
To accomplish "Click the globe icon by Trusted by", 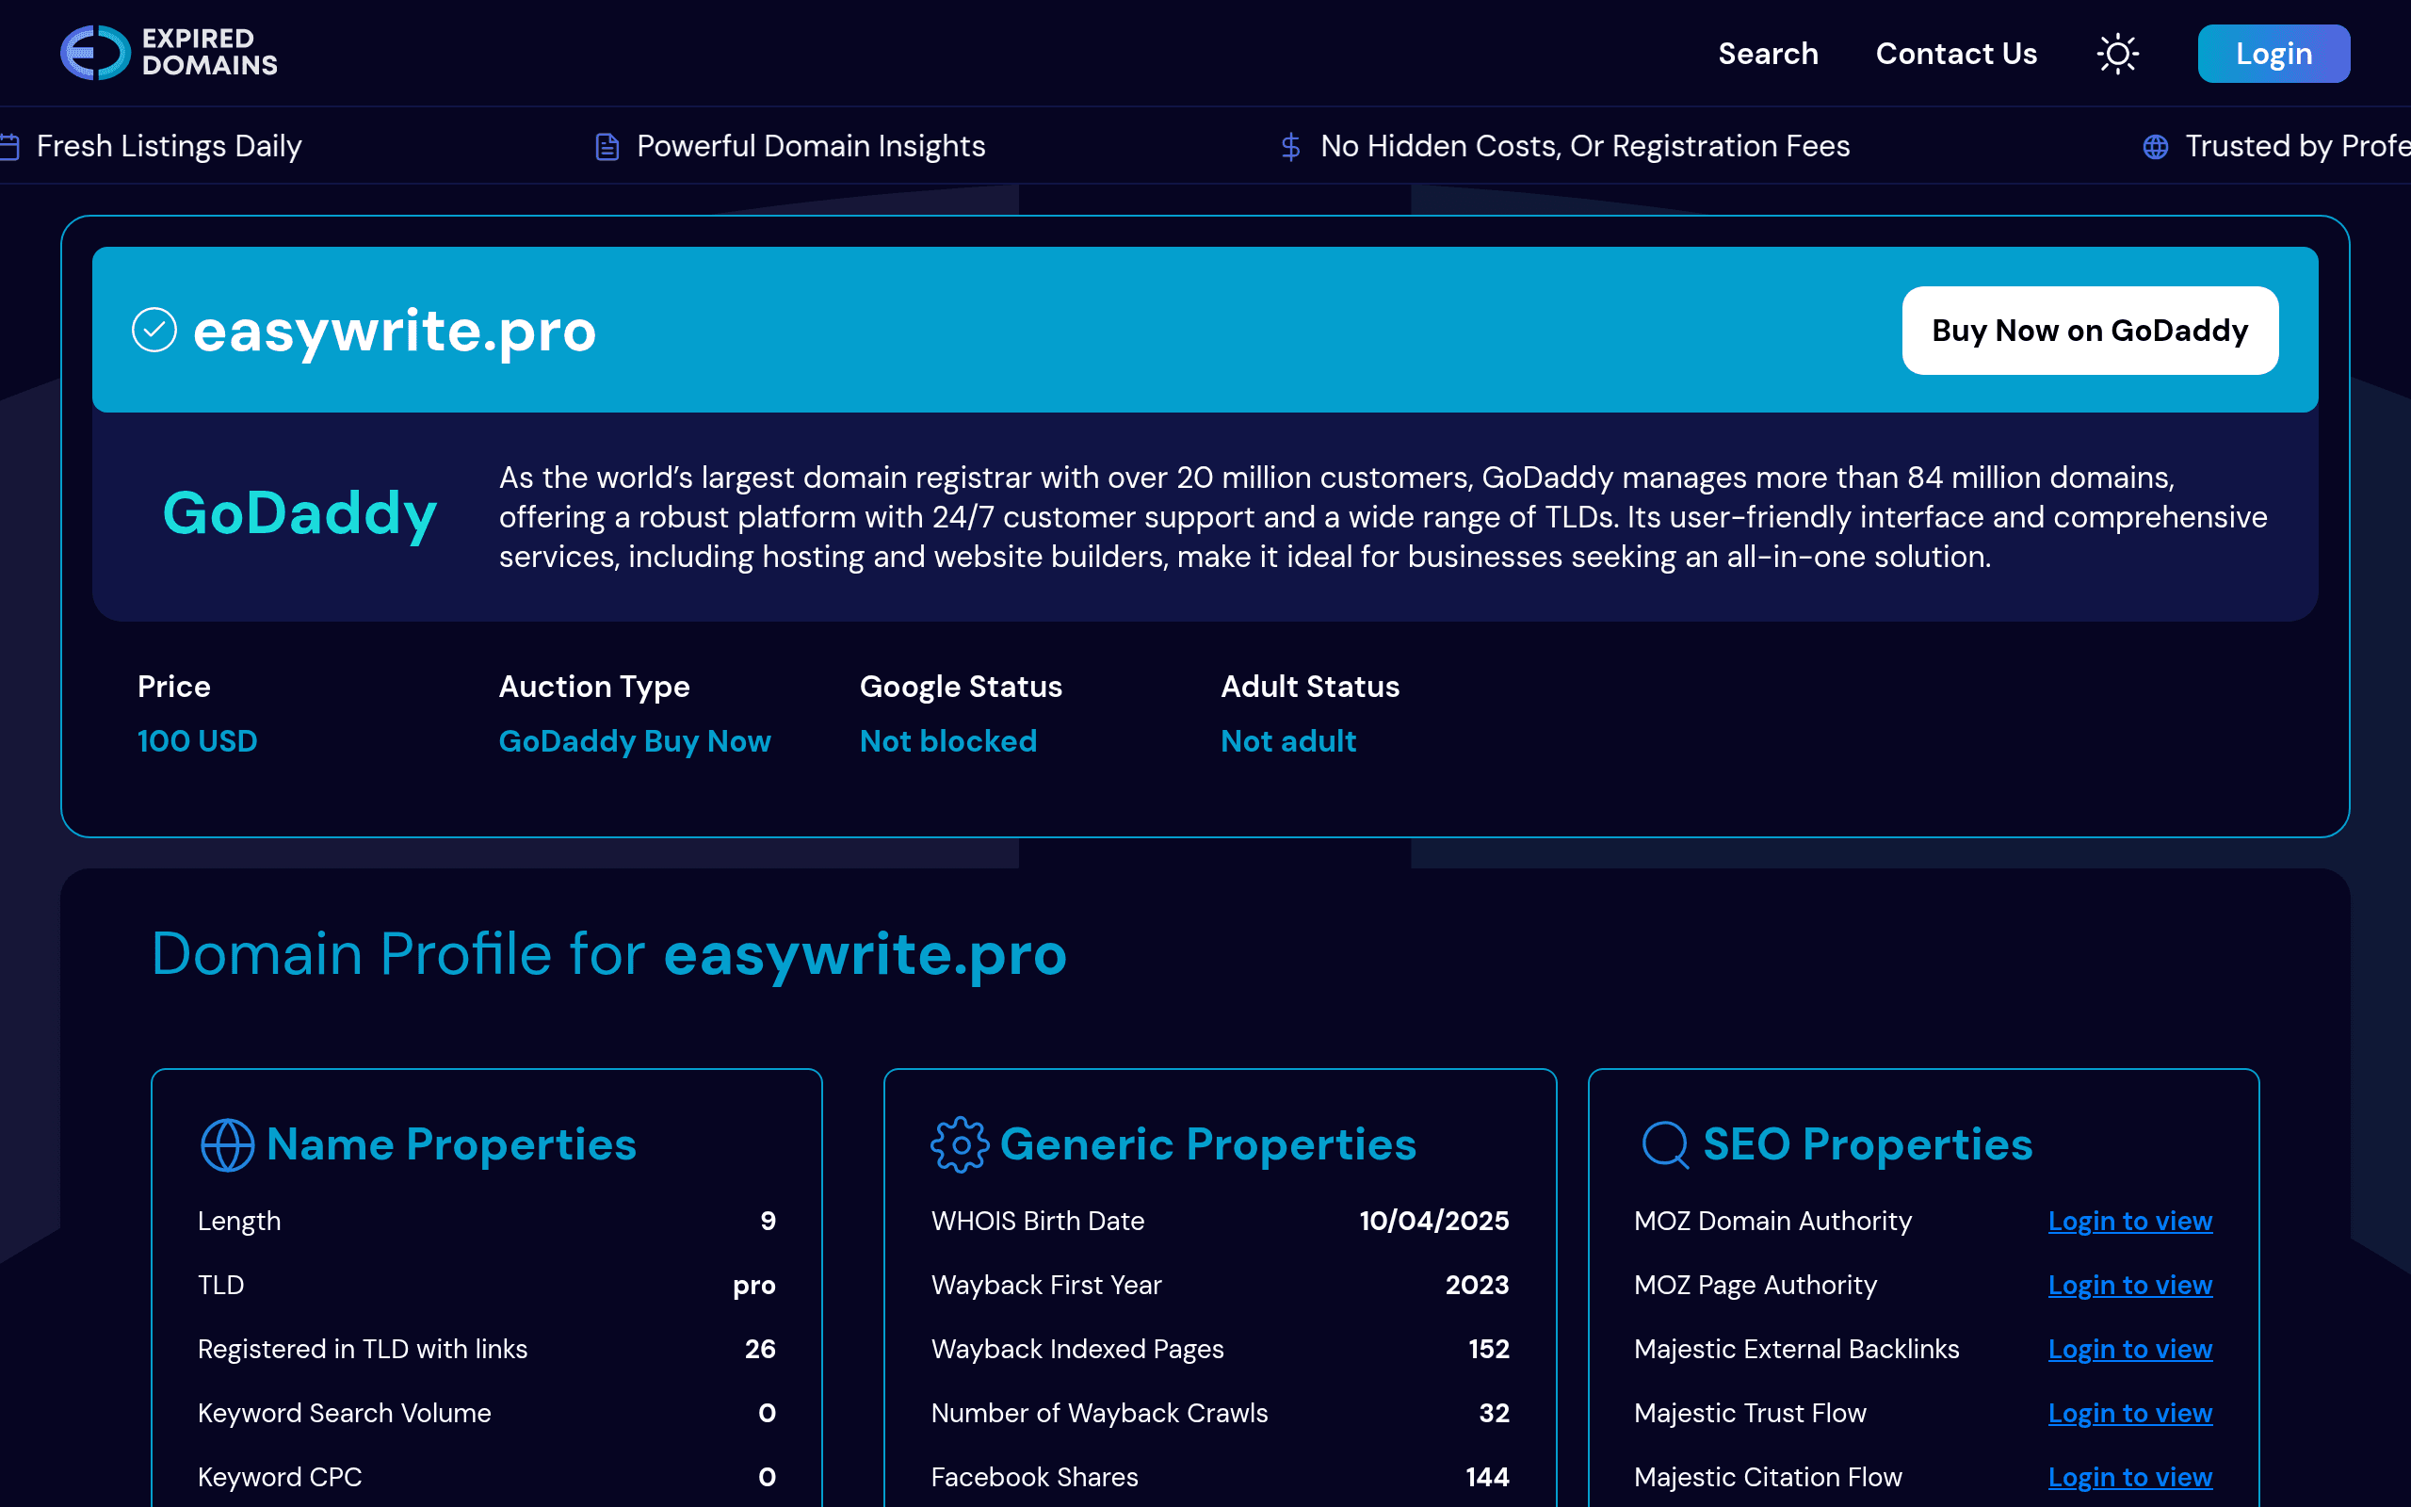I will pyautogui.click(x=2155, y=147).
